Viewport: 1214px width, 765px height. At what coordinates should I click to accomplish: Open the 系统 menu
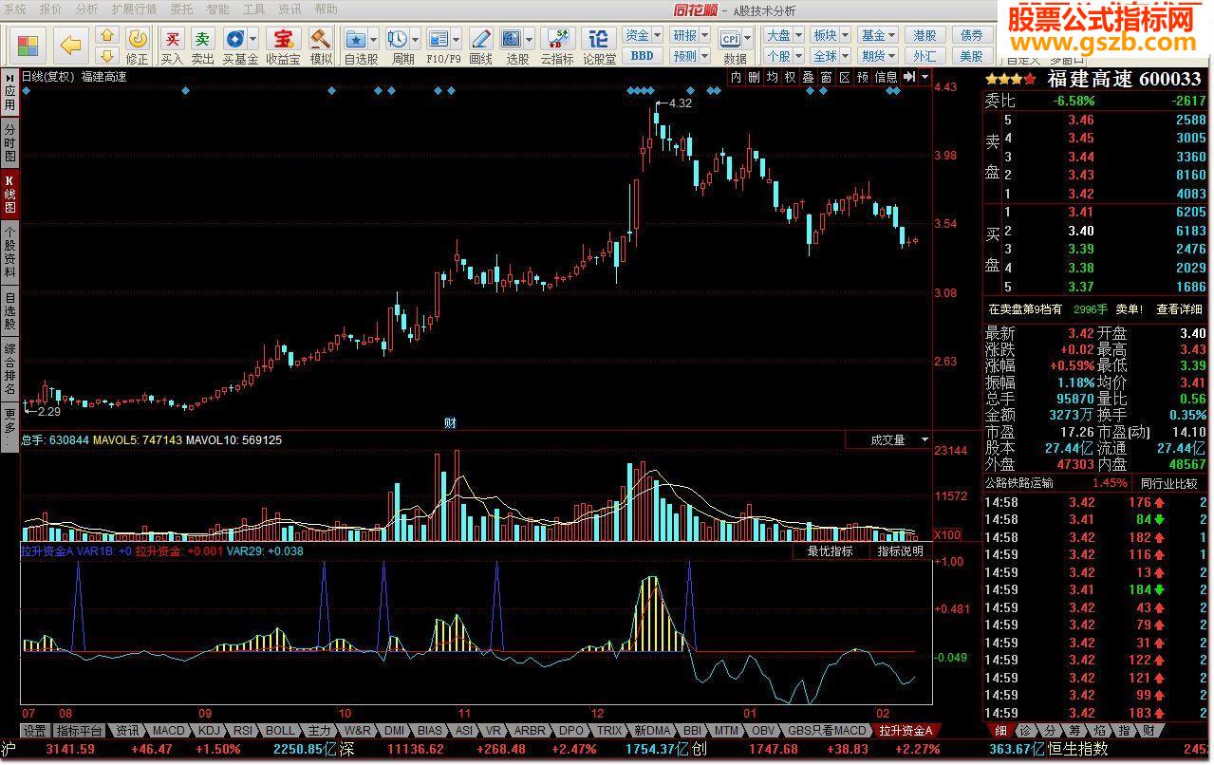pyautogui.click(x=15, y=9)
